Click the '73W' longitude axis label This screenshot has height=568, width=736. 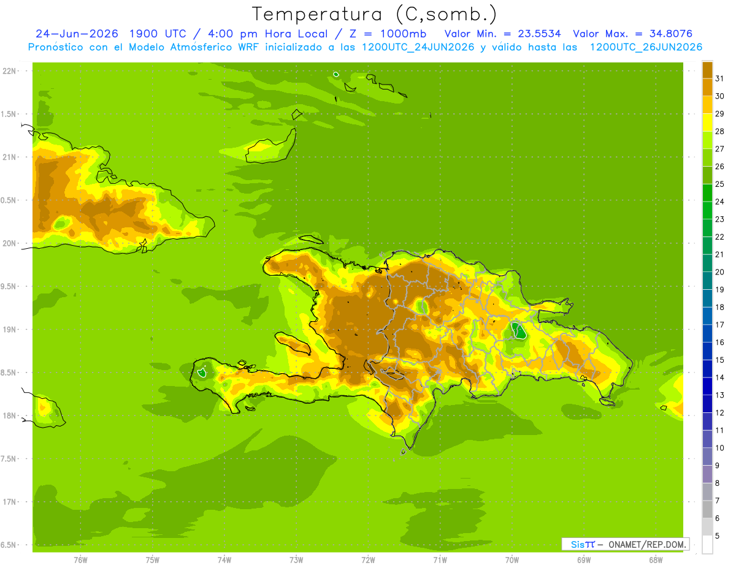click(x=296, y=560)
